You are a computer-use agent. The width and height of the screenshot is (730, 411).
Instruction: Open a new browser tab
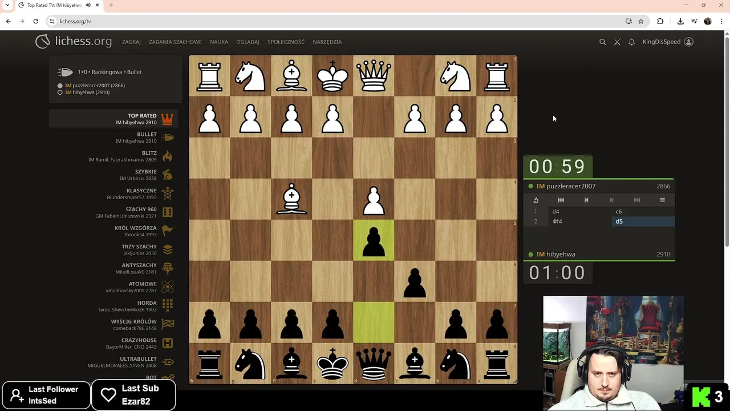pyautogui.click(x=111, y=5)
